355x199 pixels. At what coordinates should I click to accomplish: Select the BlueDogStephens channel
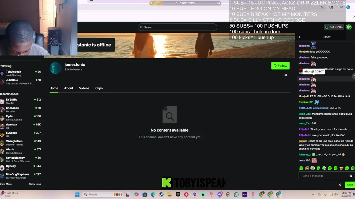21,176
